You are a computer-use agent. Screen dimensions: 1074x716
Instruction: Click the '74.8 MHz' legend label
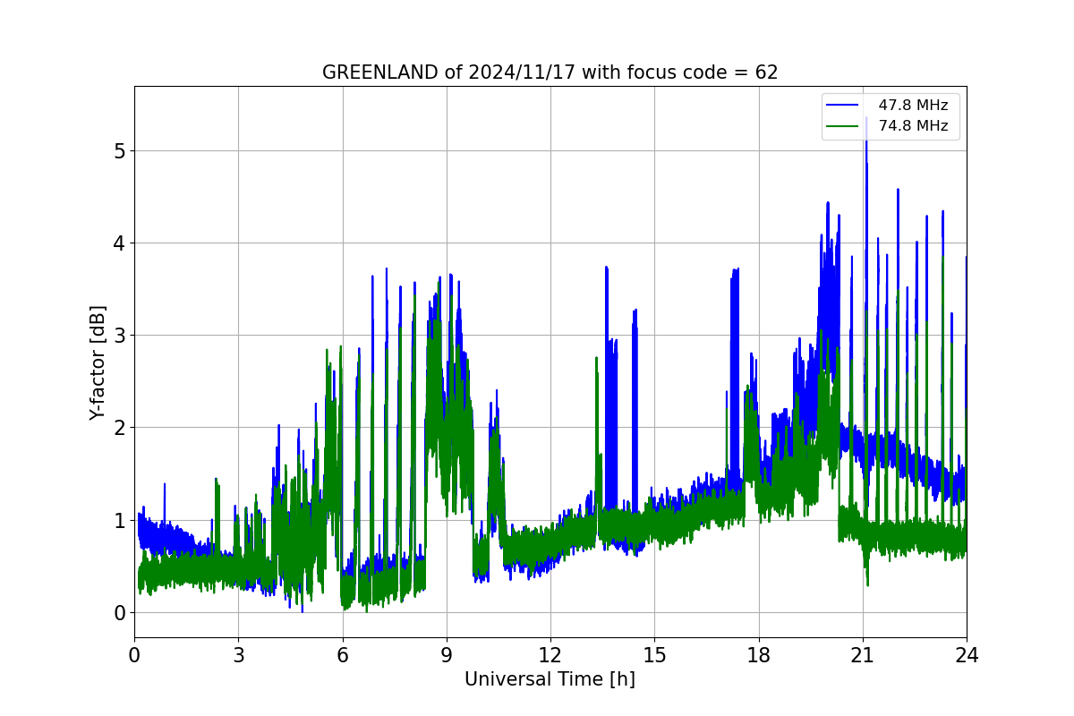(x=913, y=126)
